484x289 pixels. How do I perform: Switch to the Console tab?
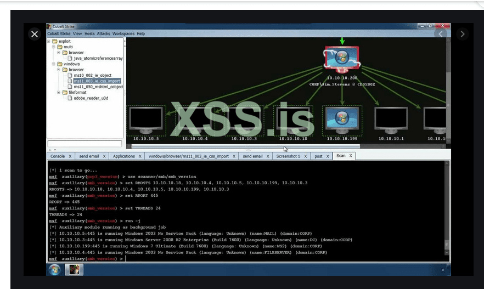click(x=58, y=156)
